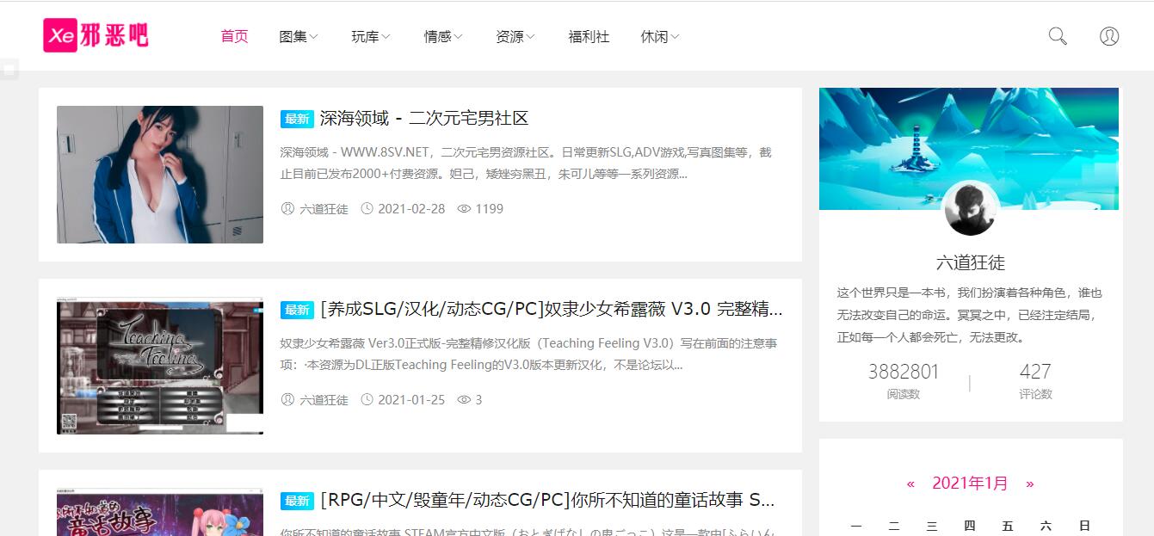Click the 六道狂徒 round avatar in sidebar
Image resolution: width=1154 pixels, height=536 pixels.
tap(971, 208)
